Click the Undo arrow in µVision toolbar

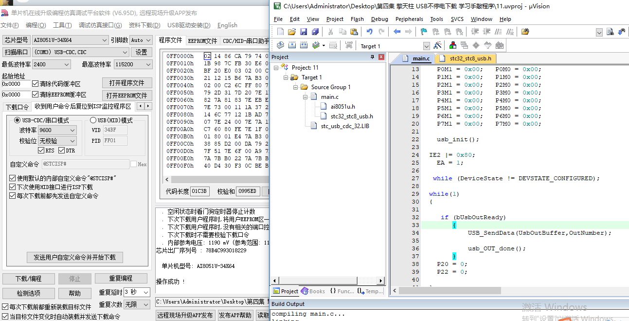pyautogui.click(x=370, y=32)
